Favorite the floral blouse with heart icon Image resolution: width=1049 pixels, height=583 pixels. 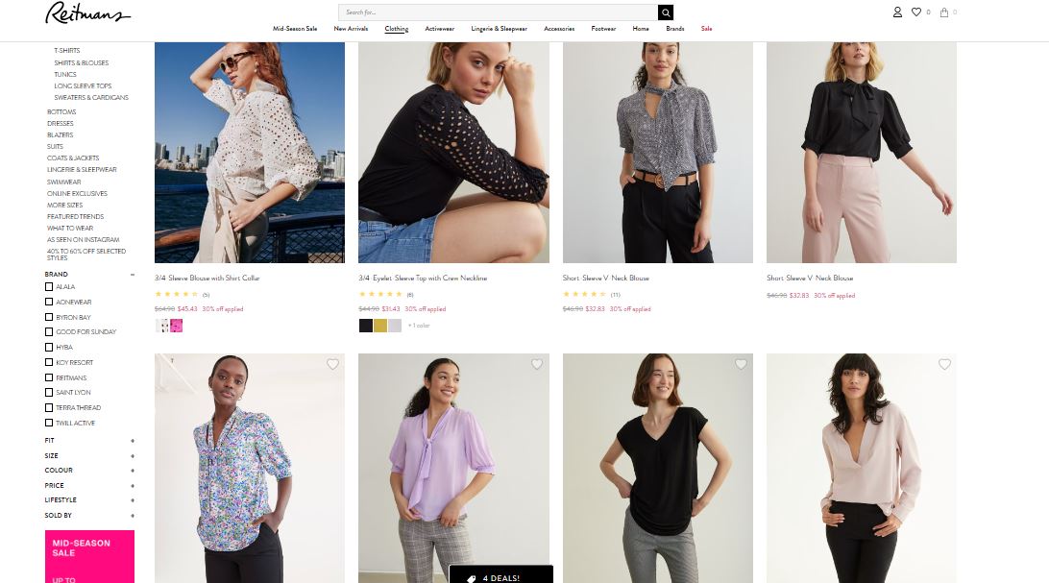tap(332, 364)
